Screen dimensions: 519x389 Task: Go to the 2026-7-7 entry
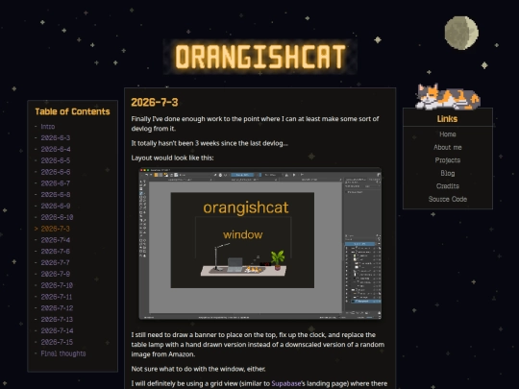[56, 262]
